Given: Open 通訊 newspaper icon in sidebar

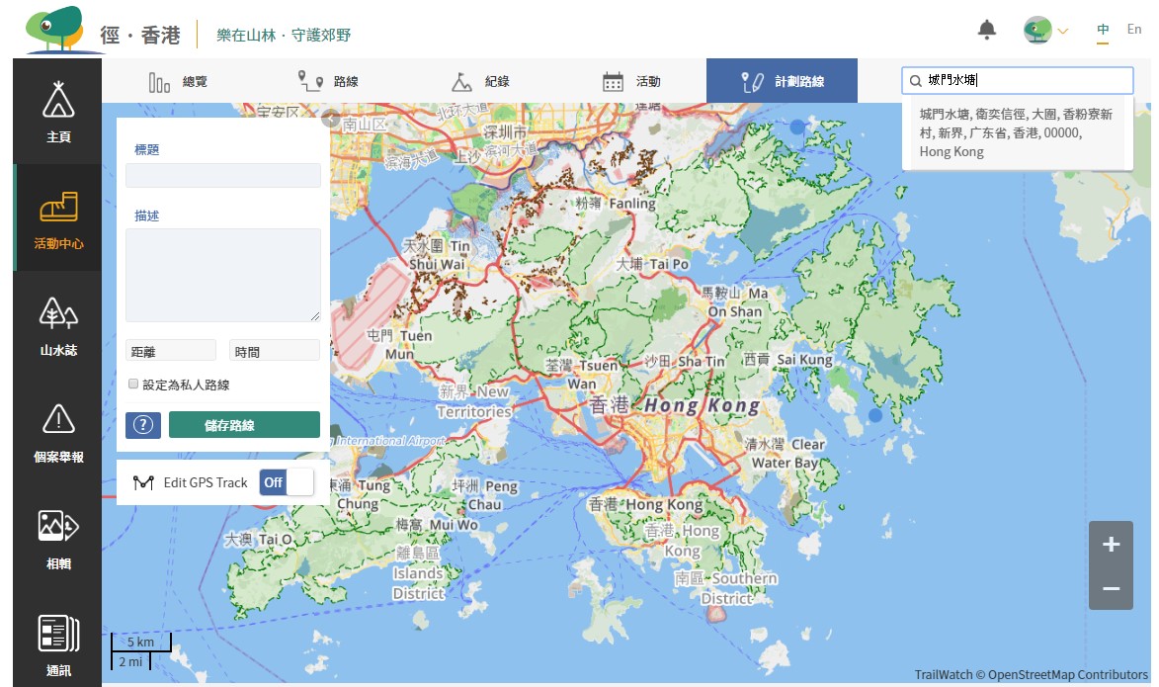Looking at the screenshot, I should pyautogui.click(x=58, y=634).
